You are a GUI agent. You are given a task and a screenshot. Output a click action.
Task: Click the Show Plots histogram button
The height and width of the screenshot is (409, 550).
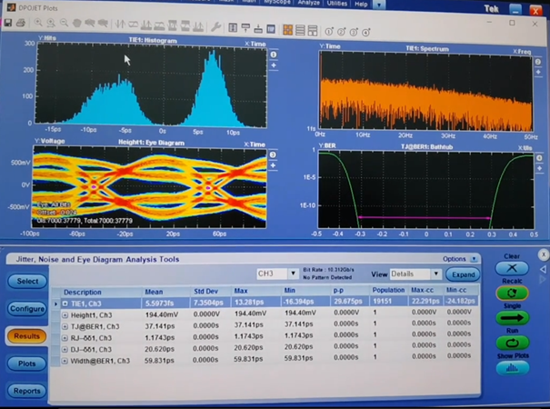click(512, 367)
